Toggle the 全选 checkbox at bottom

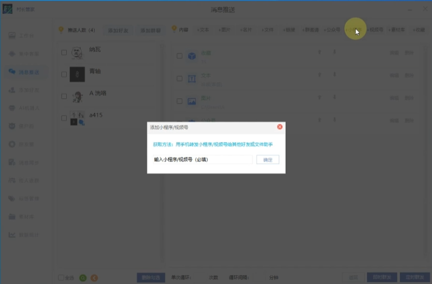61,277
